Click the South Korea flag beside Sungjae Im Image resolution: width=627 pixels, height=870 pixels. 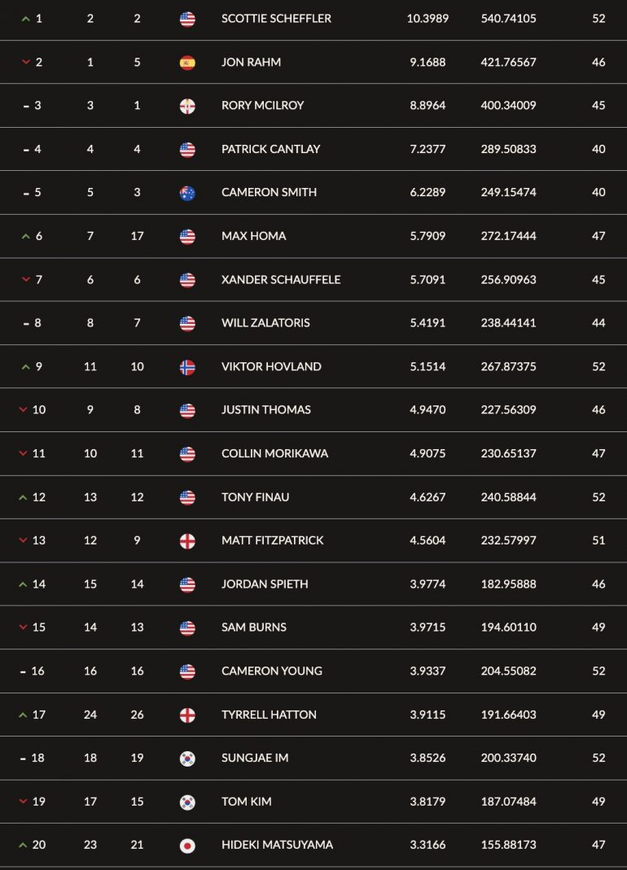(x=188, y=758)
